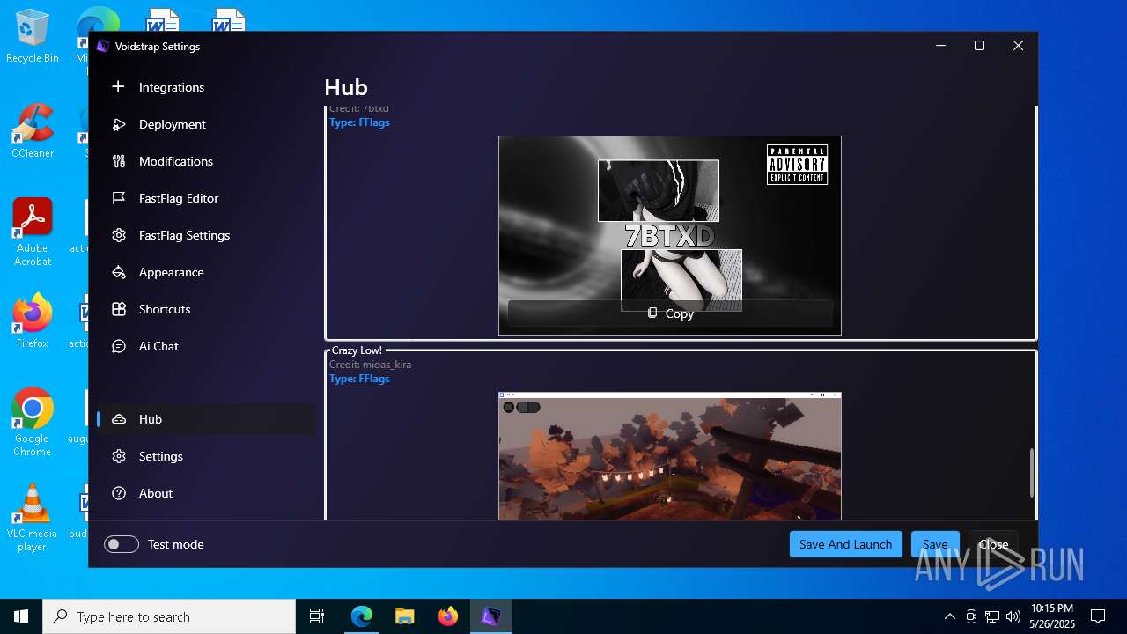Open the notification center
1127x634 pixels.
click(1098, 616)
